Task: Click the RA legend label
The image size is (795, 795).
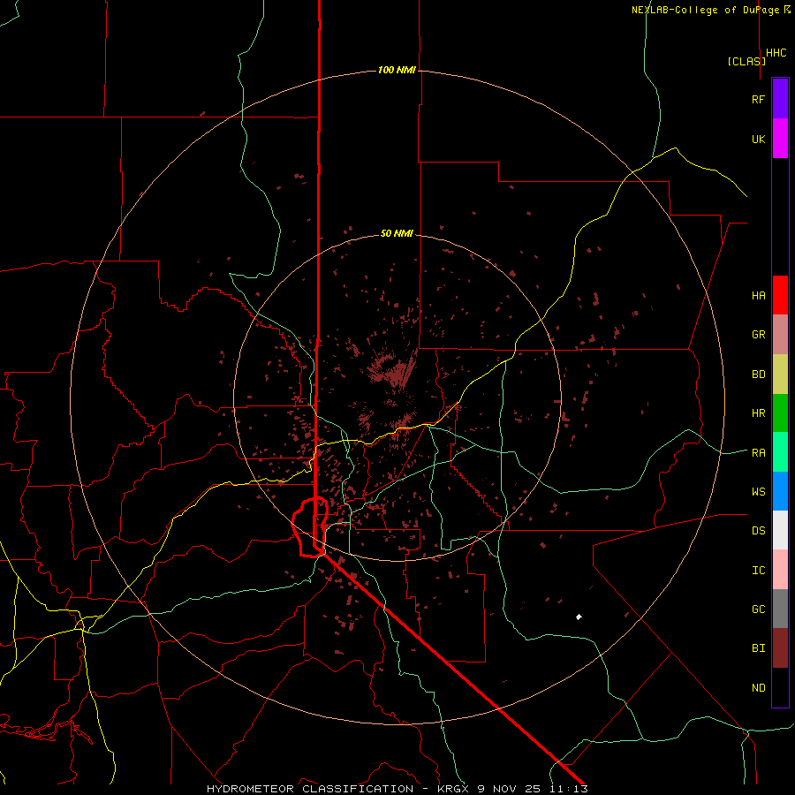Action: pos(758,453)
